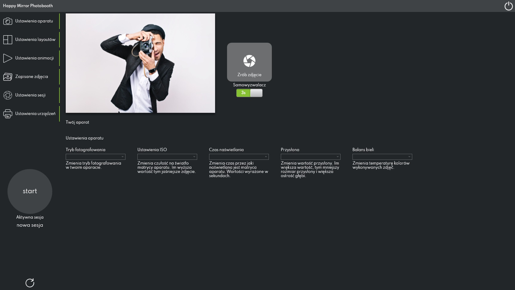
Task: Click the aperture icon for session settings
Action: [x=8, y=95]
